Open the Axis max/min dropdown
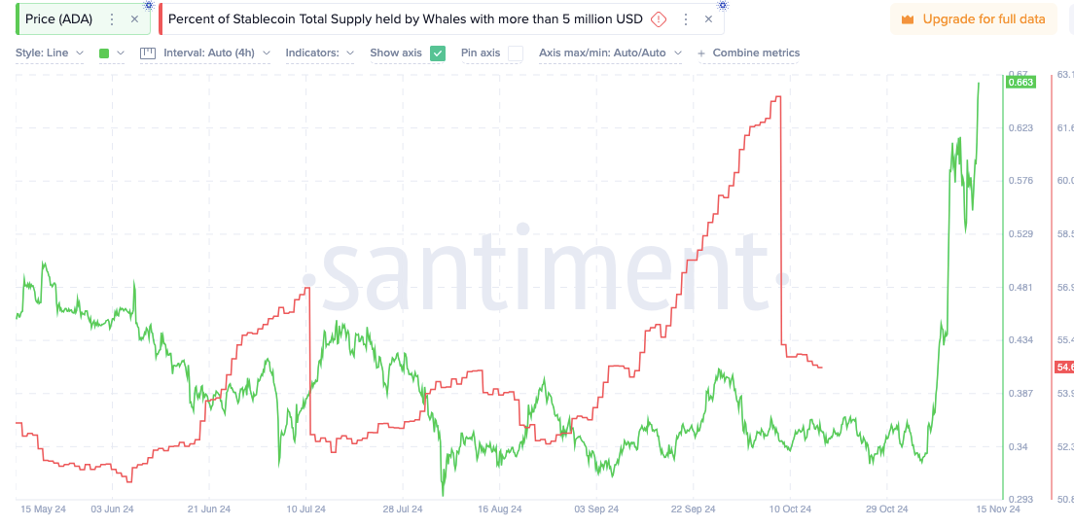This screenshot has width=1074, height=527. pos(610,53)
